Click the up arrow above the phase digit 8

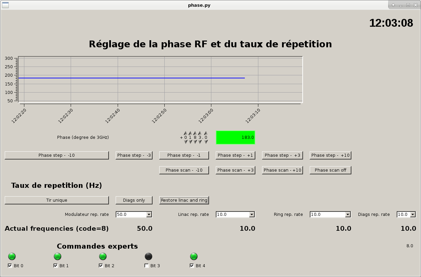tap(195, 133)
